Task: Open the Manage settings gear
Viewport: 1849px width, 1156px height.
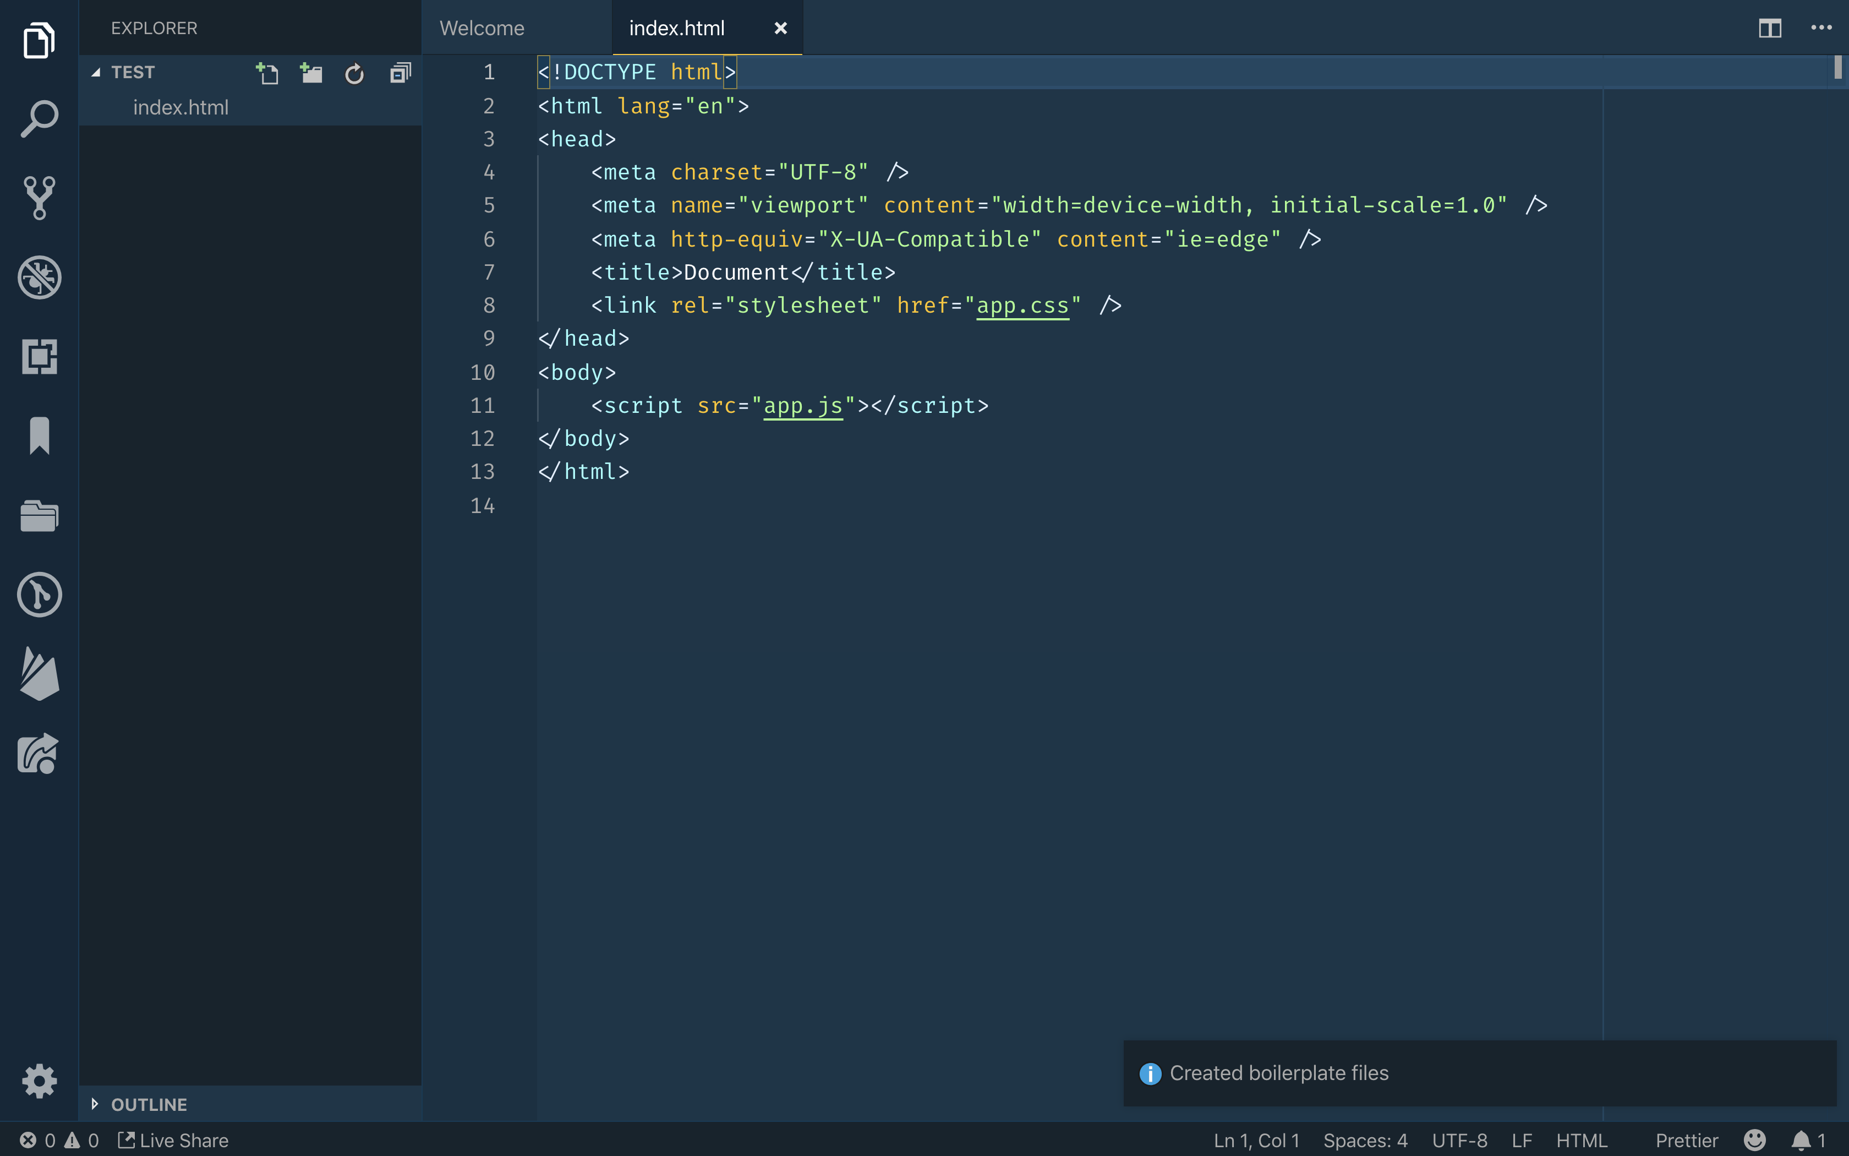Action: 39,1081
